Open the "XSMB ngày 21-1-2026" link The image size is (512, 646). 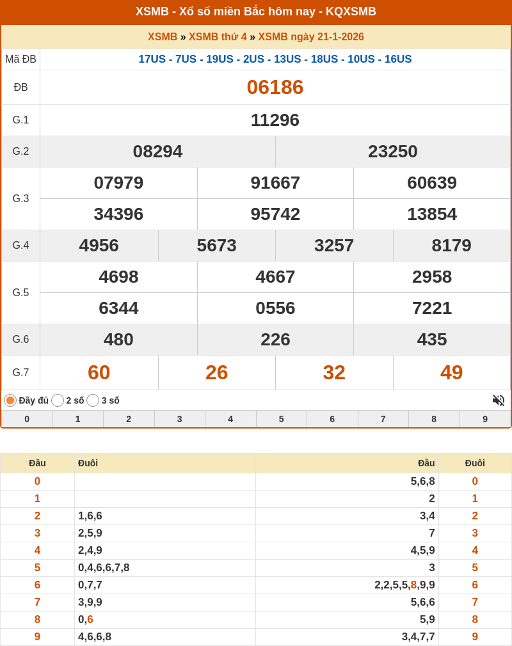click(x=311, y=37)
